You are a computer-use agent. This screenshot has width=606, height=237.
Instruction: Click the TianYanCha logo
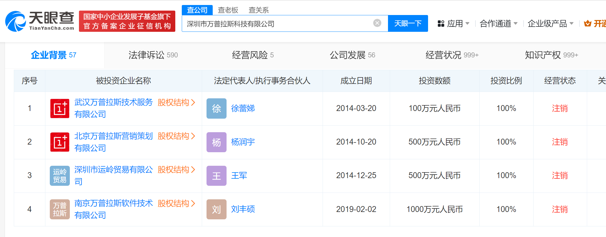click(x=39, y=21)
